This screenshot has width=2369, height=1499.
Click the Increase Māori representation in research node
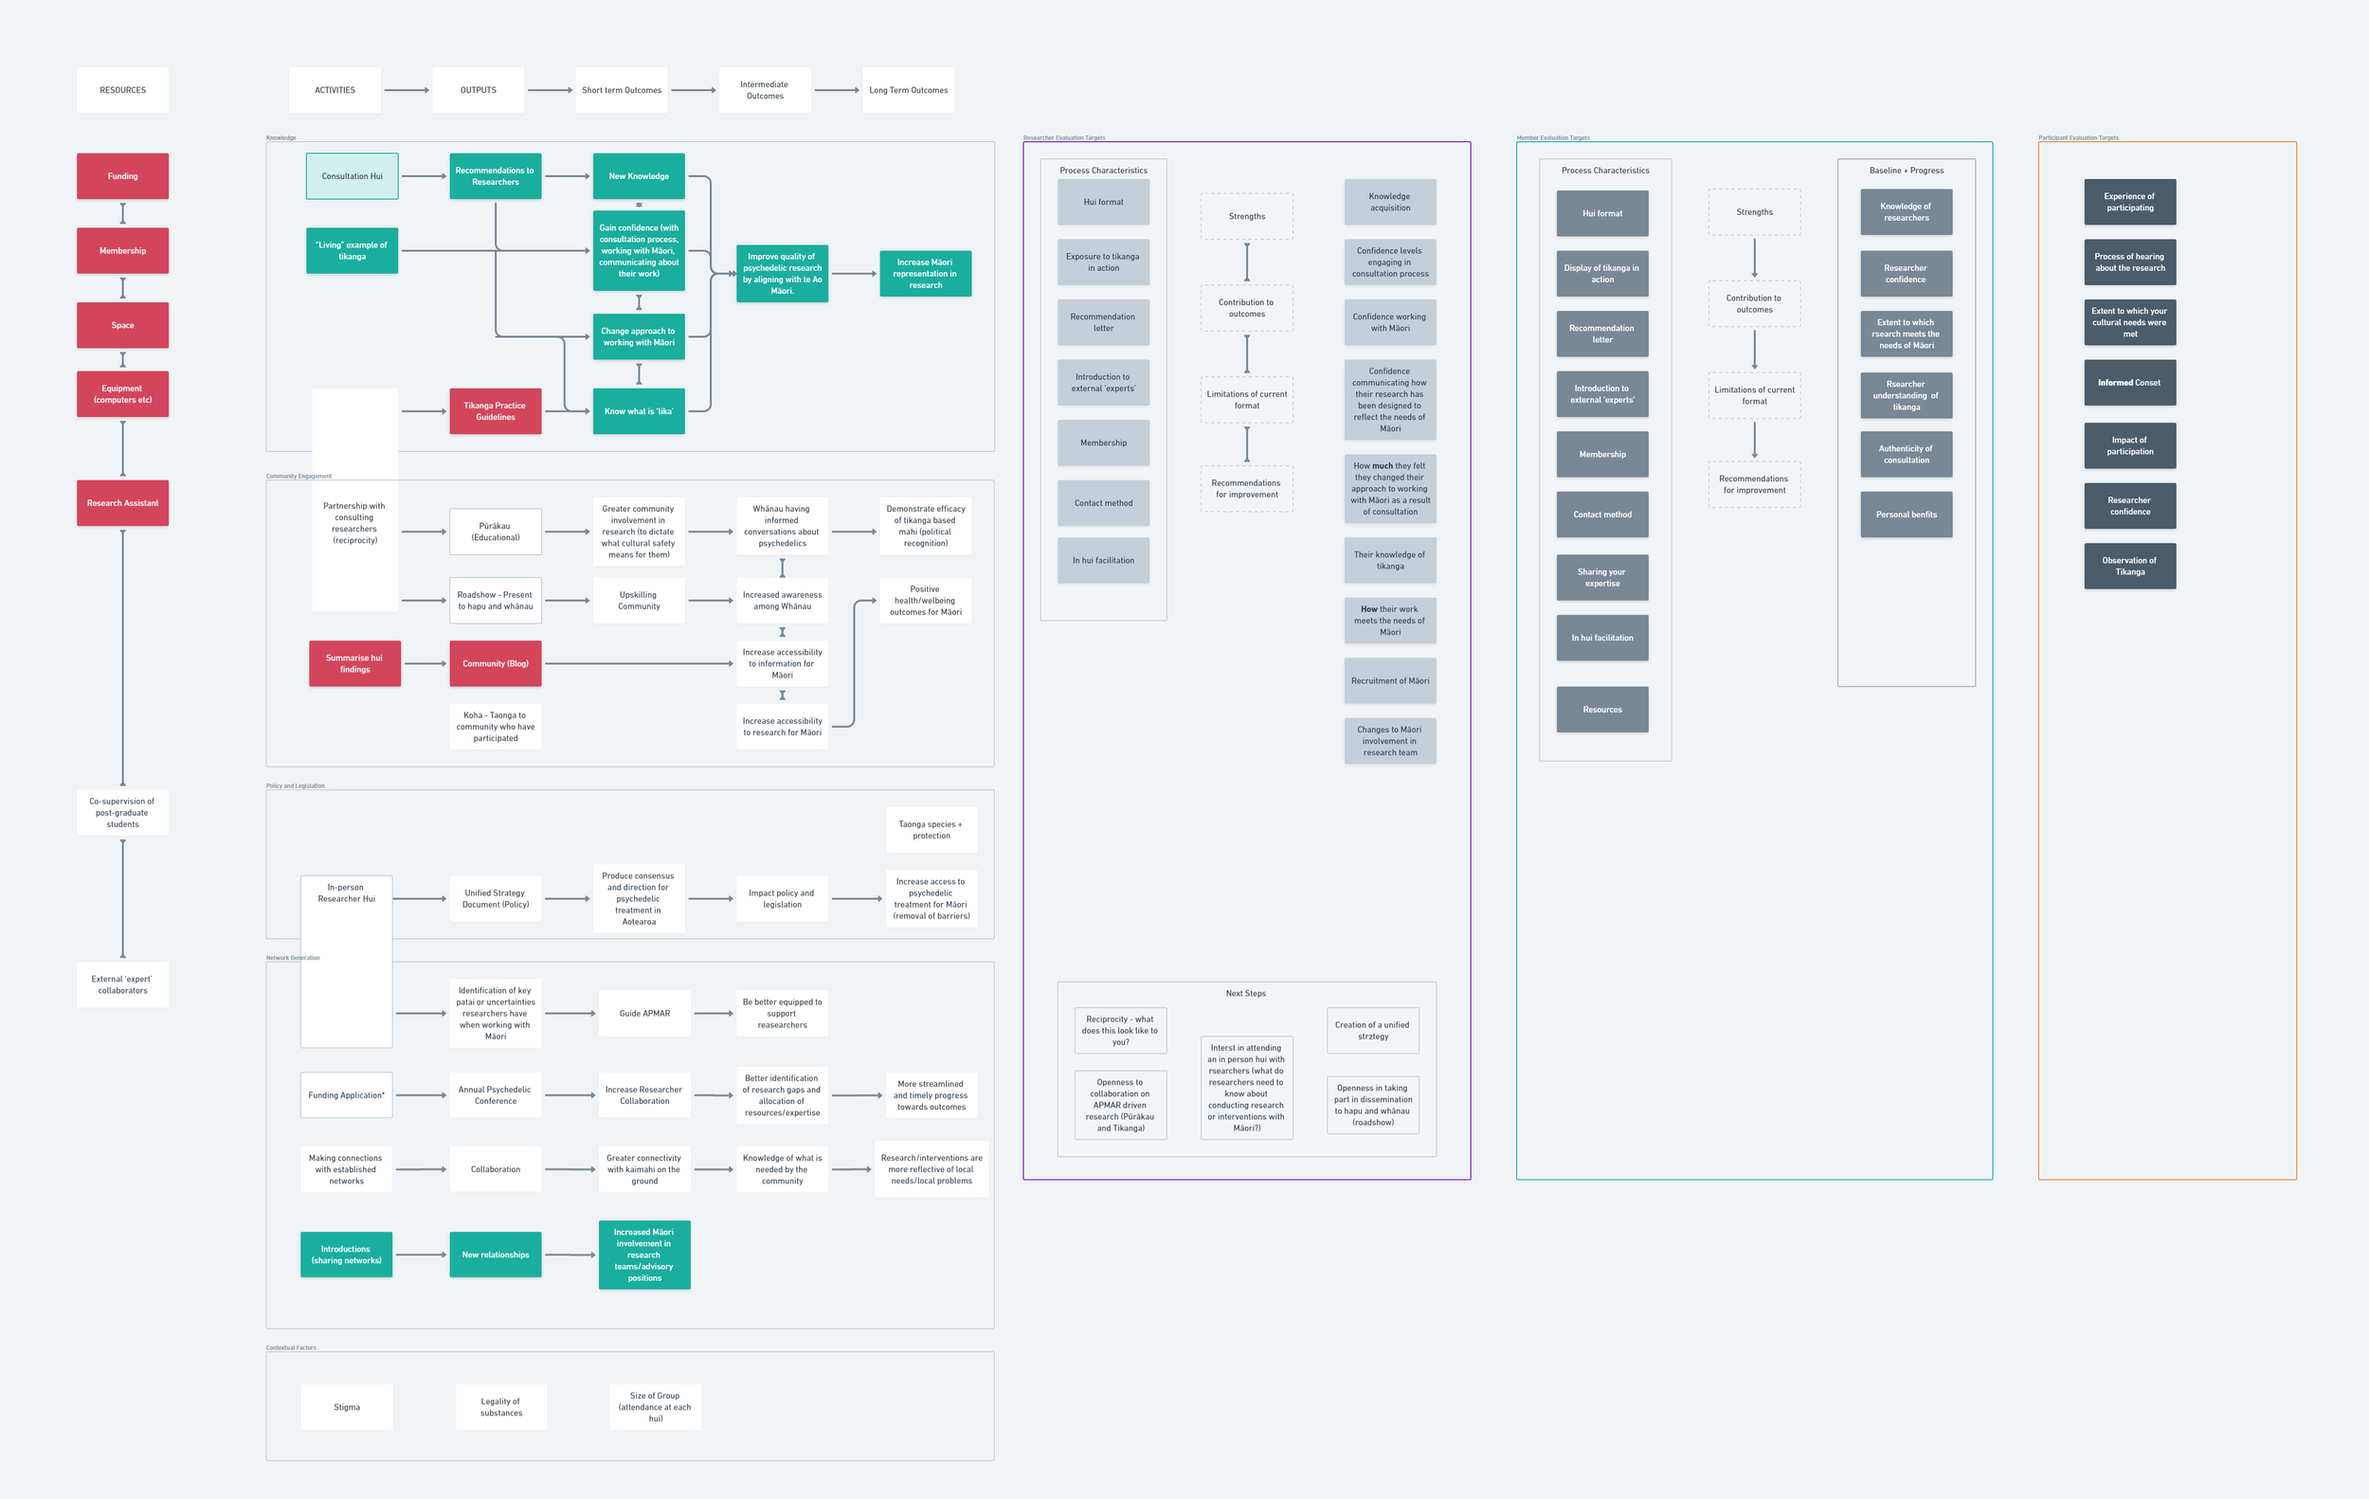pyautogui.click(x=926, y=274)
